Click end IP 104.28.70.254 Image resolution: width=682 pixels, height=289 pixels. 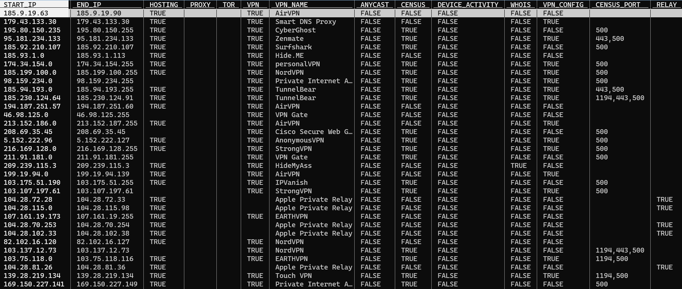103,225
